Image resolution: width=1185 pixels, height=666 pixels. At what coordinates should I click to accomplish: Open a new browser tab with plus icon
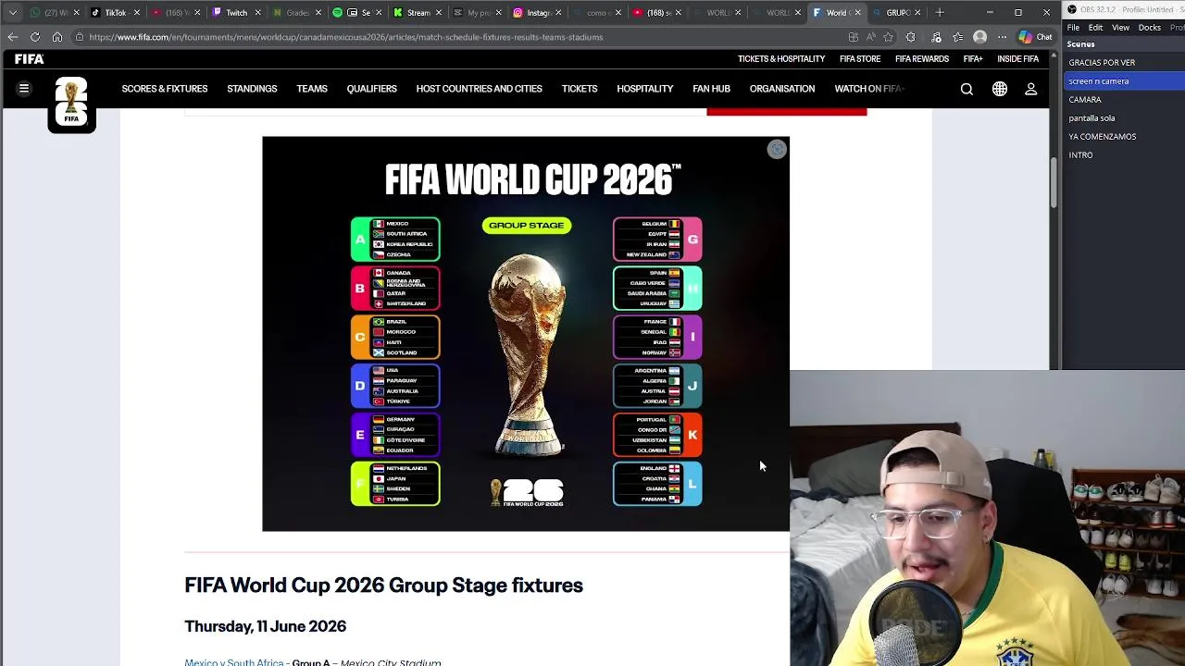(940, 12)
